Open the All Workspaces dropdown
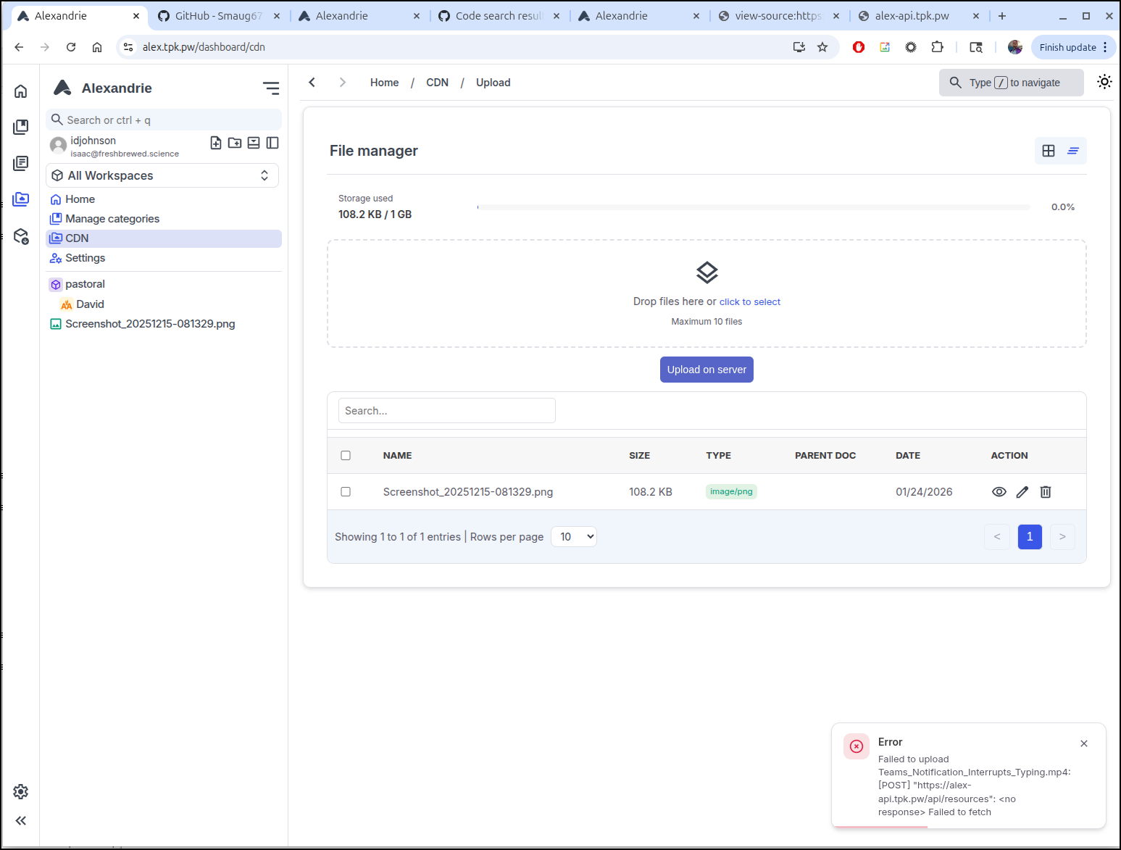The height and width of the screenshot is (850, 1121). [x=162, y=175]
